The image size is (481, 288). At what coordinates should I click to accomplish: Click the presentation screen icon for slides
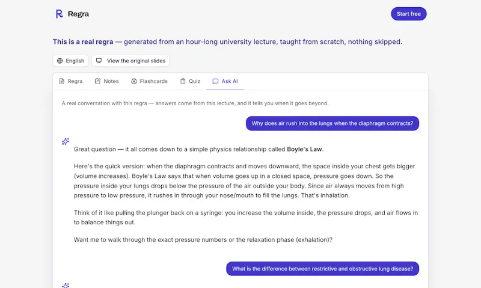pos(99,61)
